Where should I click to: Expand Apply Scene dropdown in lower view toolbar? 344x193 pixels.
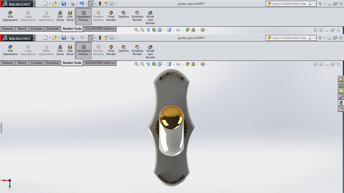(198, 64)
